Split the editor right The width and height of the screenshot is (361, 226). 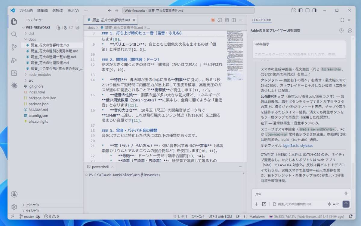(x=233, y=20)
